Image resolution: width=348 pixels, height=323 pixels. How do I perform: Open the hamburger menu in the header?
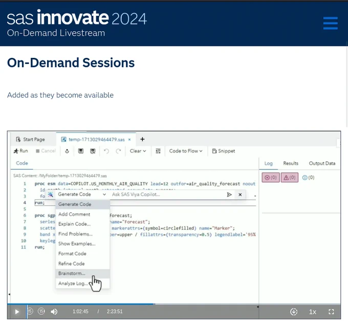[x=330, y=23]
